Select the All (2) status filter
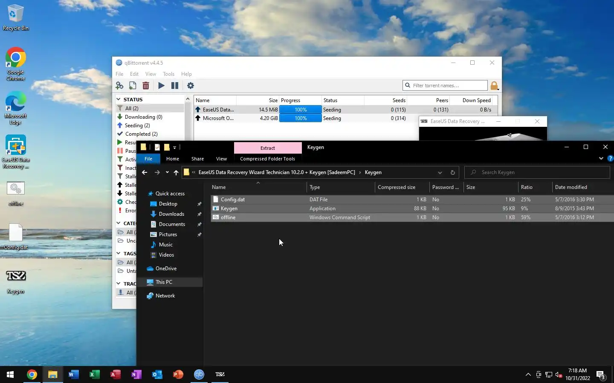Screen dimensions: 614x383 coord(150,109)
